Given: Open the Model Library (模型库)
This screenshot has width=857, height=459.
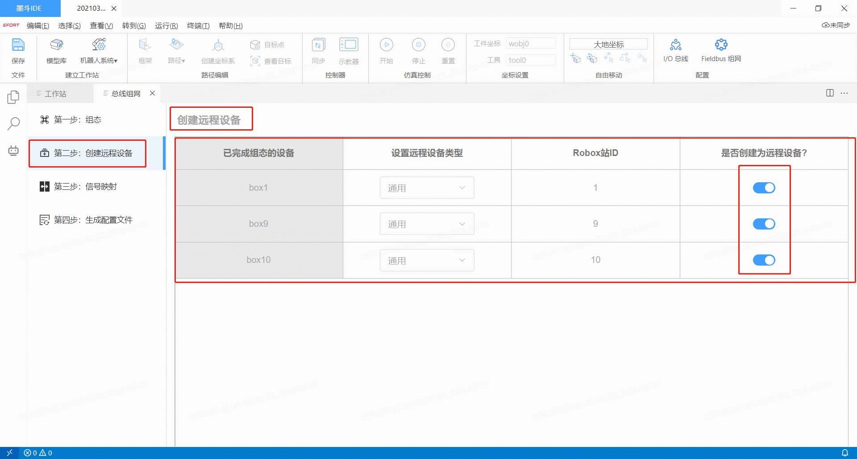Looking at the screenshot, I should pos(56,45).
